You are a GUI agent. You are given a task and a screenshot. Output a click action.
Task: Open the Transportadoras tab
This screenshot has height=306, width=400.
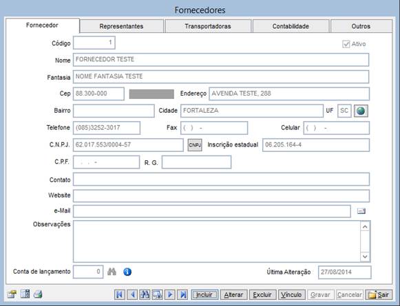point(208,26)
